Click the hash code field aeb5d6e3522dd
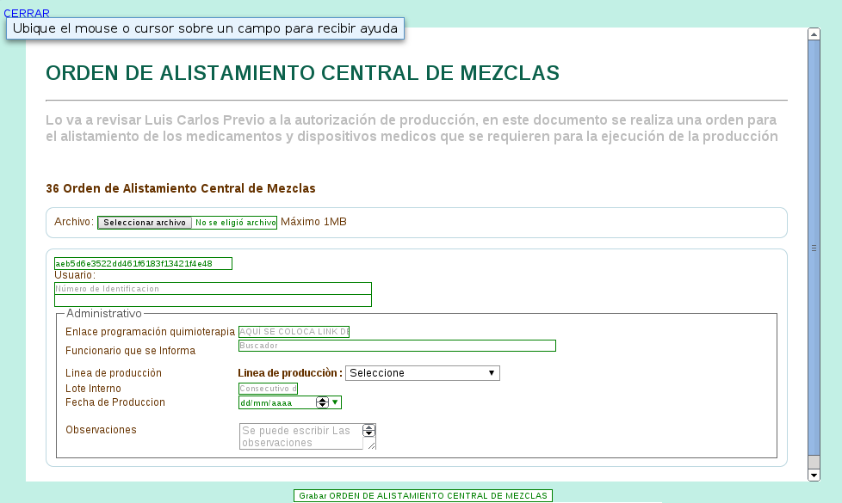 (143, 264)
